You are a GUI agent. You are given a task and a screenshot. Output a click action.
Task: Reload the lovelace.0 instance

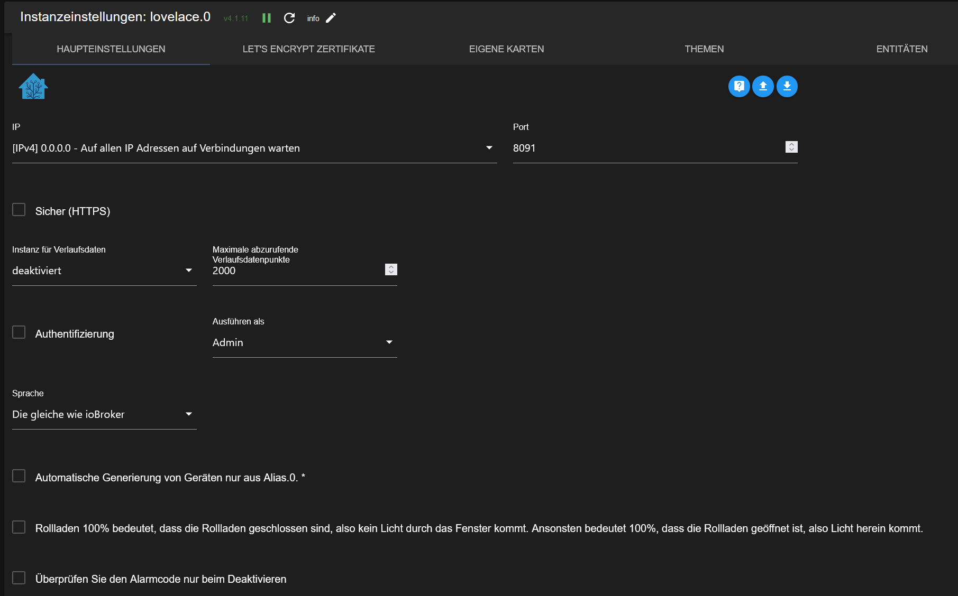tap(289, 18)
